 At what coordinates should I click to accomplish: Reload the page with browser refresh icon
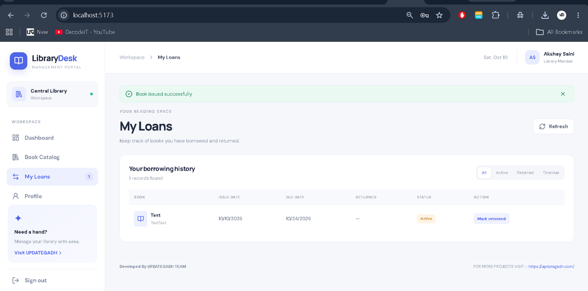click(x=44, y=15)
